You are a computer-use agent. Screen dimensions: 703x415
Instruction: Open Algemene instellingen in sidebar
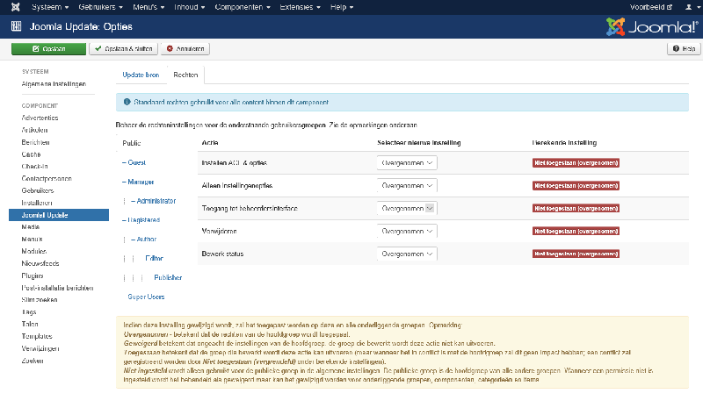click(x=54, y=83)
